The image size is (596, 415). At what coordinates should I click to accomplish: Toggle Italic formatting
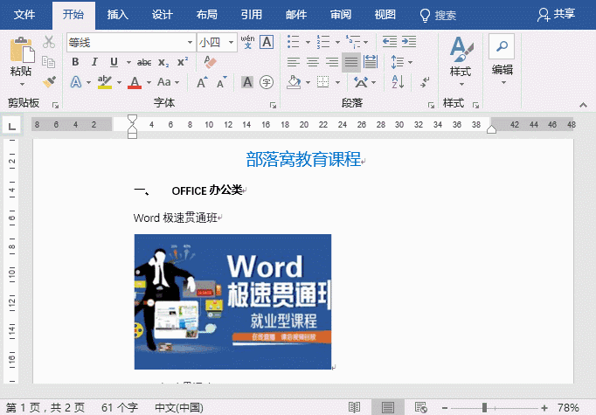coord(94,62)
